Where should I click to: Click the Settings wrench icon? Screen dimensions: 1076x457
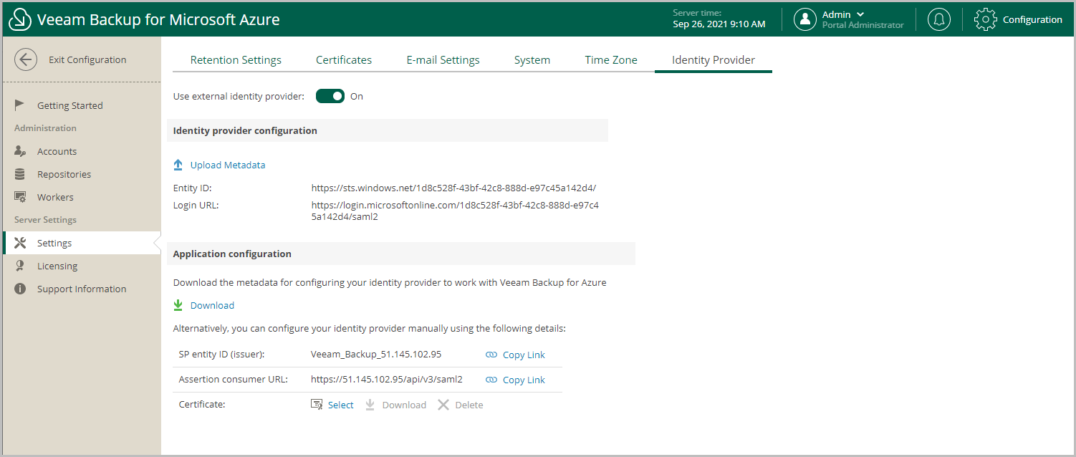20,243
